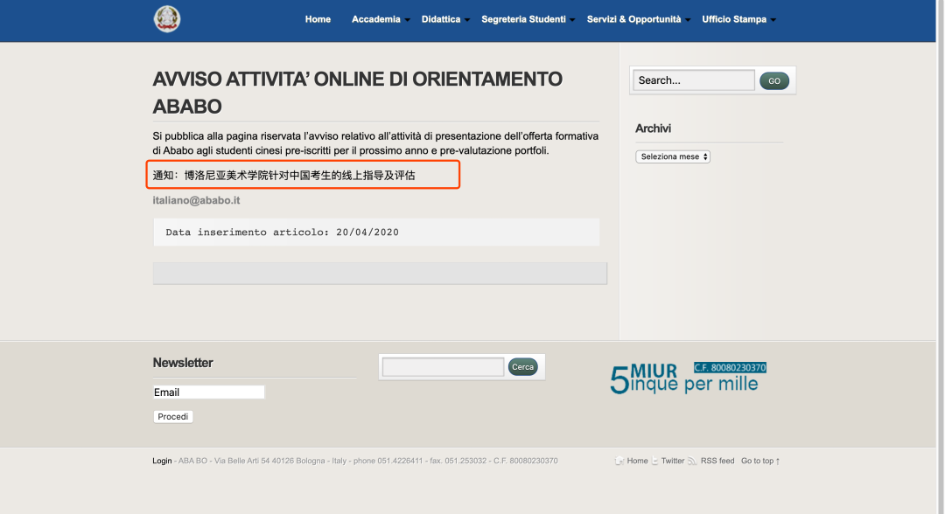Expand the Ufficio Stampa dropdown arrow

pos(773,20)
